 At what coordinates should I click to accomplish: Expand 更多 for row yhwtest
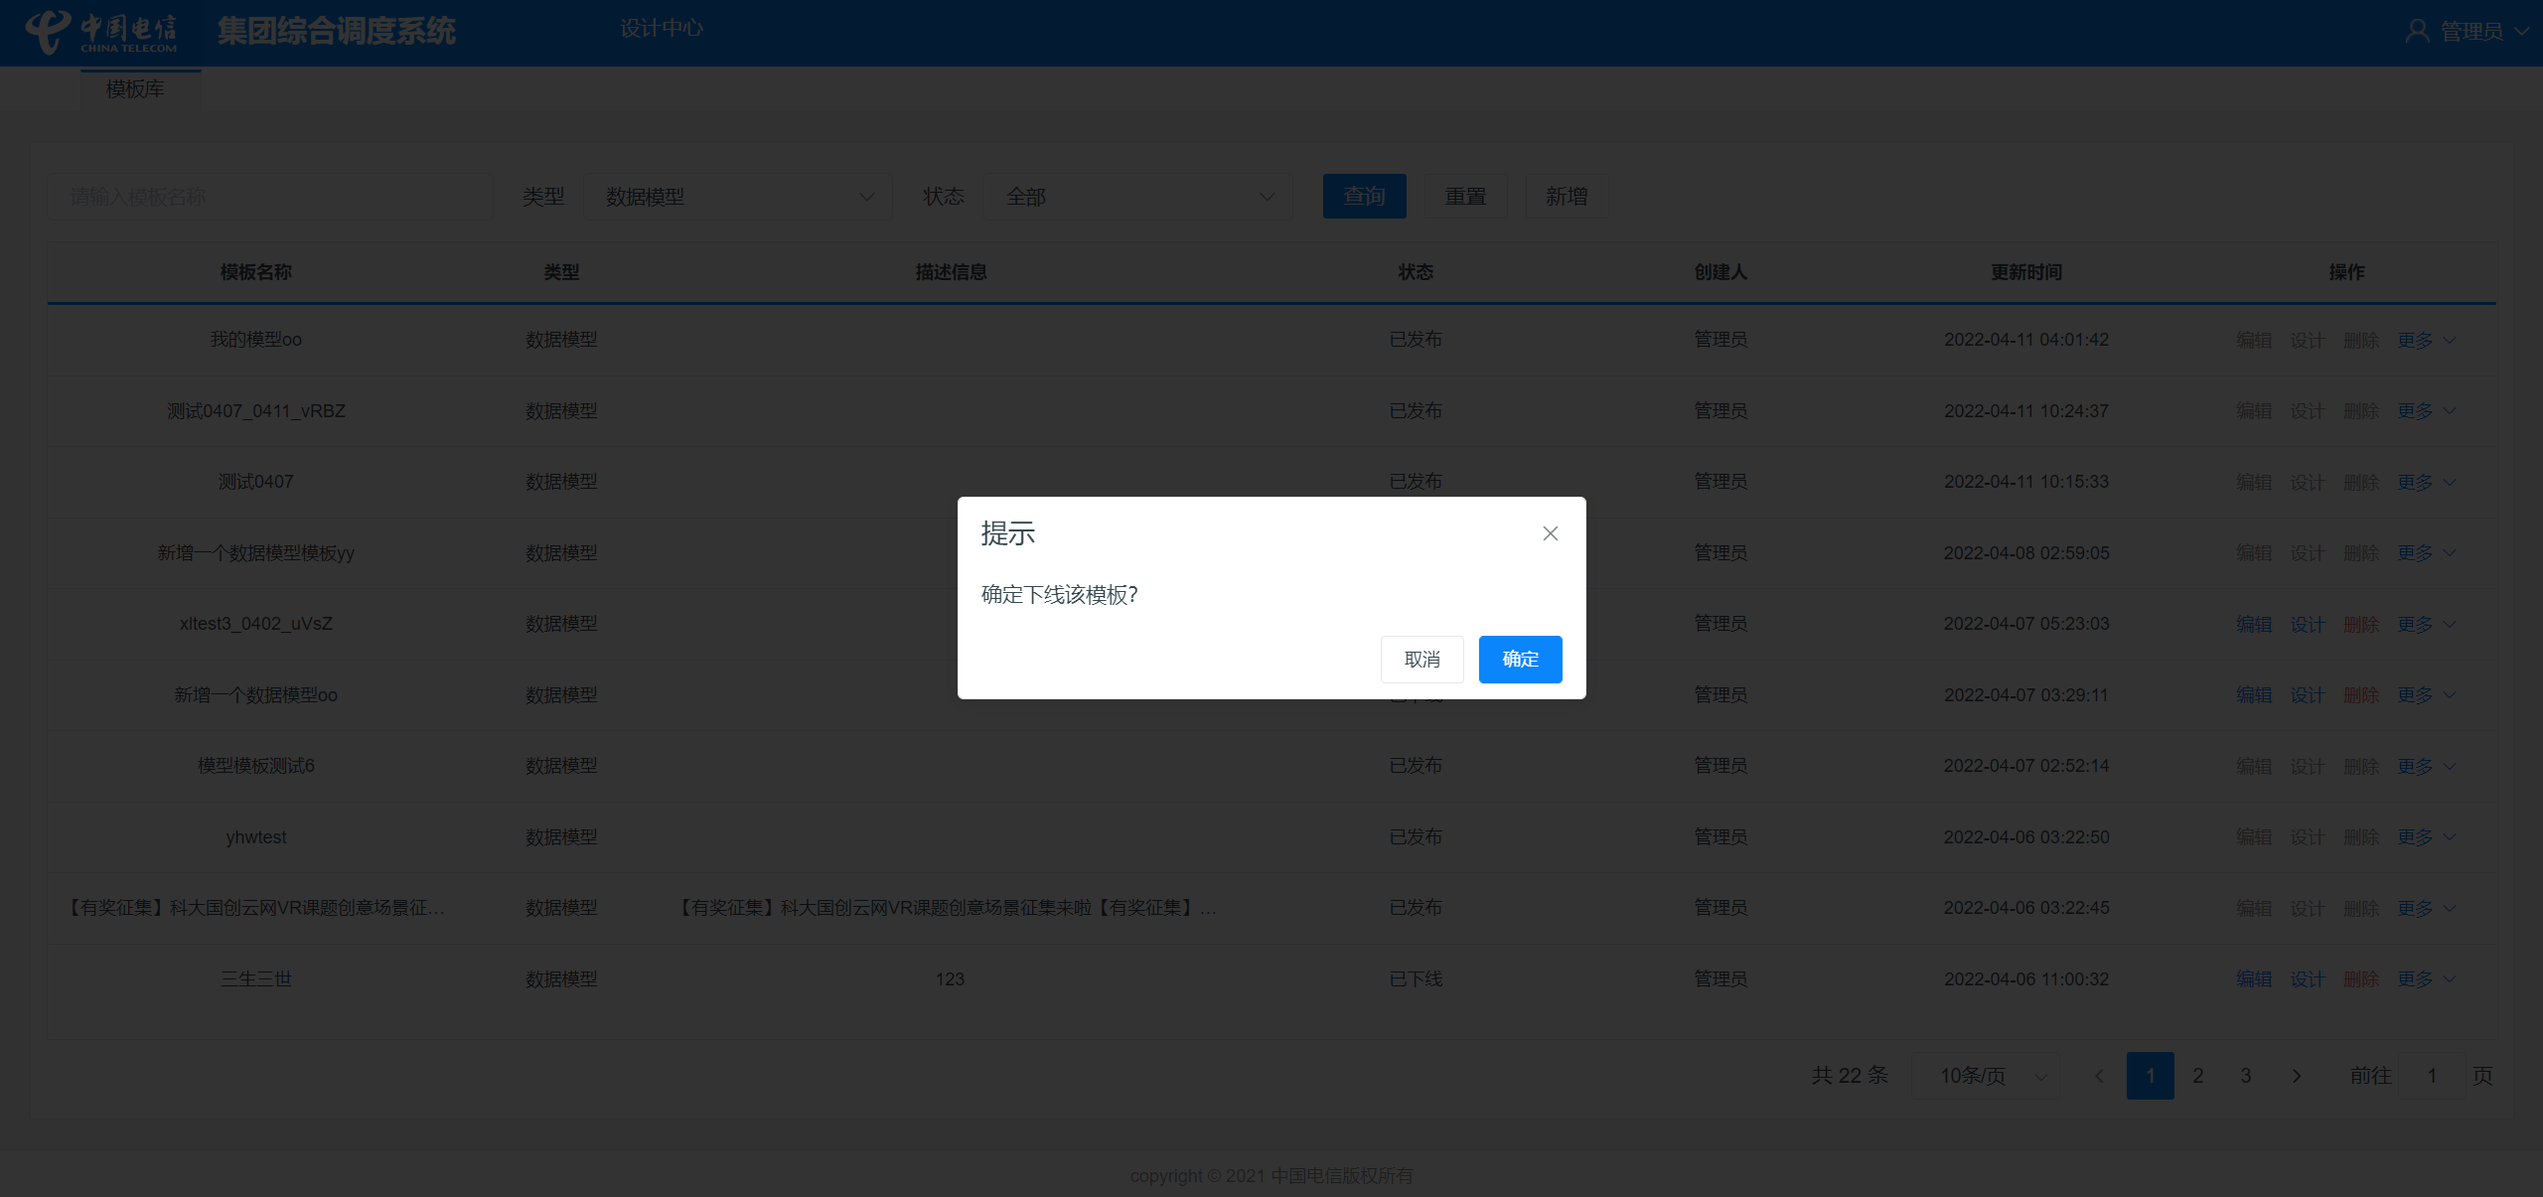coord(2426,837)
